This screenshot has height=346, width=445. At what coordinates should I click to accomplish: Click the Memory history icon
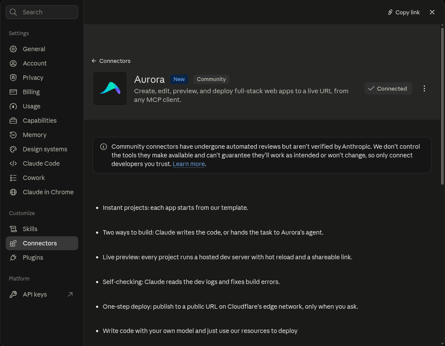click(x=13, y=135)
